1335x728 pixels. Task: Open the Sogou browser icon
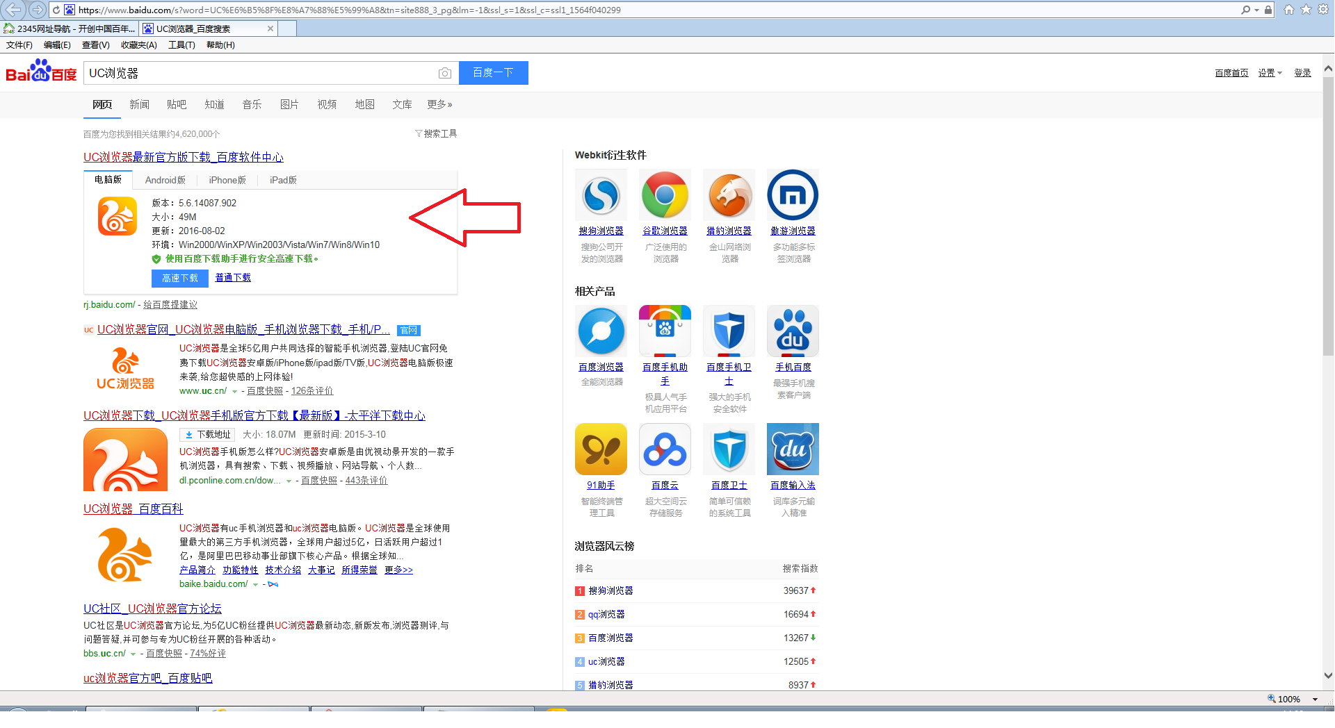click(x=601, y=195)
